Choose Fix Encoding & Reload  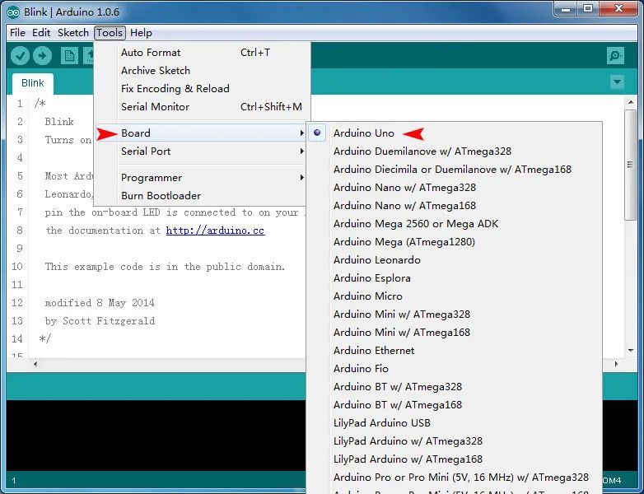tap(200, 88)
